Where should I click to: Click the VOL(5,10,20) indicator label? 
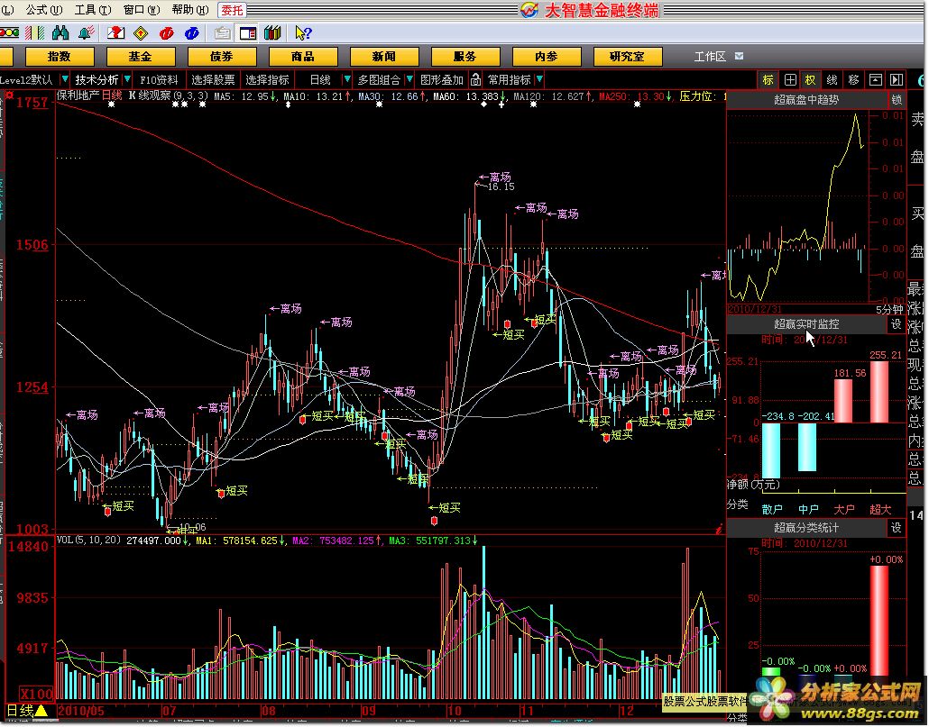[89, 541]
